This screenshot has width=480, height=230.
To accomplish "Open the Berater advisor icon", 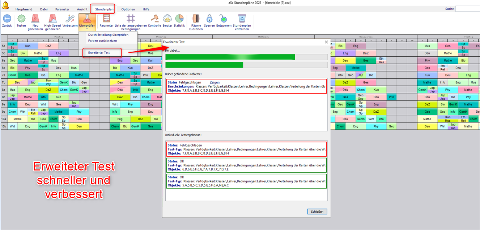I will [167, 18].
